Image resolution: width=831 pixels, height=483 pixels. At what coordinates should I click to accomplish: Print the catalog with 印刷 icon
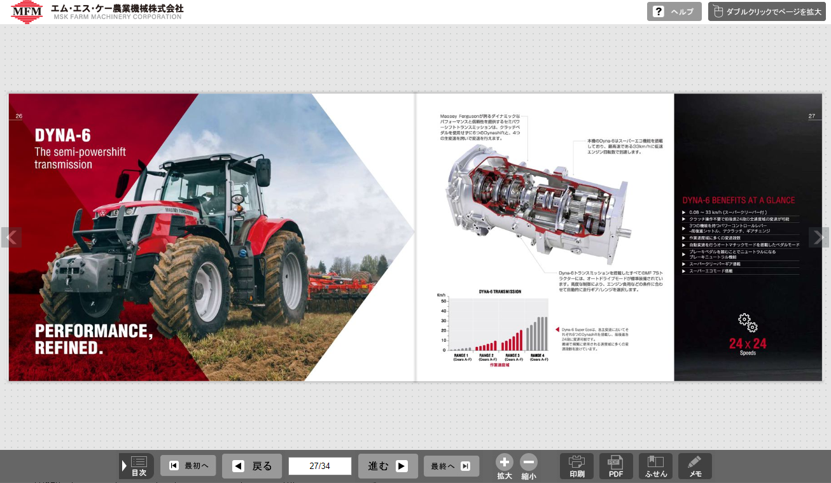click(577, 466)
